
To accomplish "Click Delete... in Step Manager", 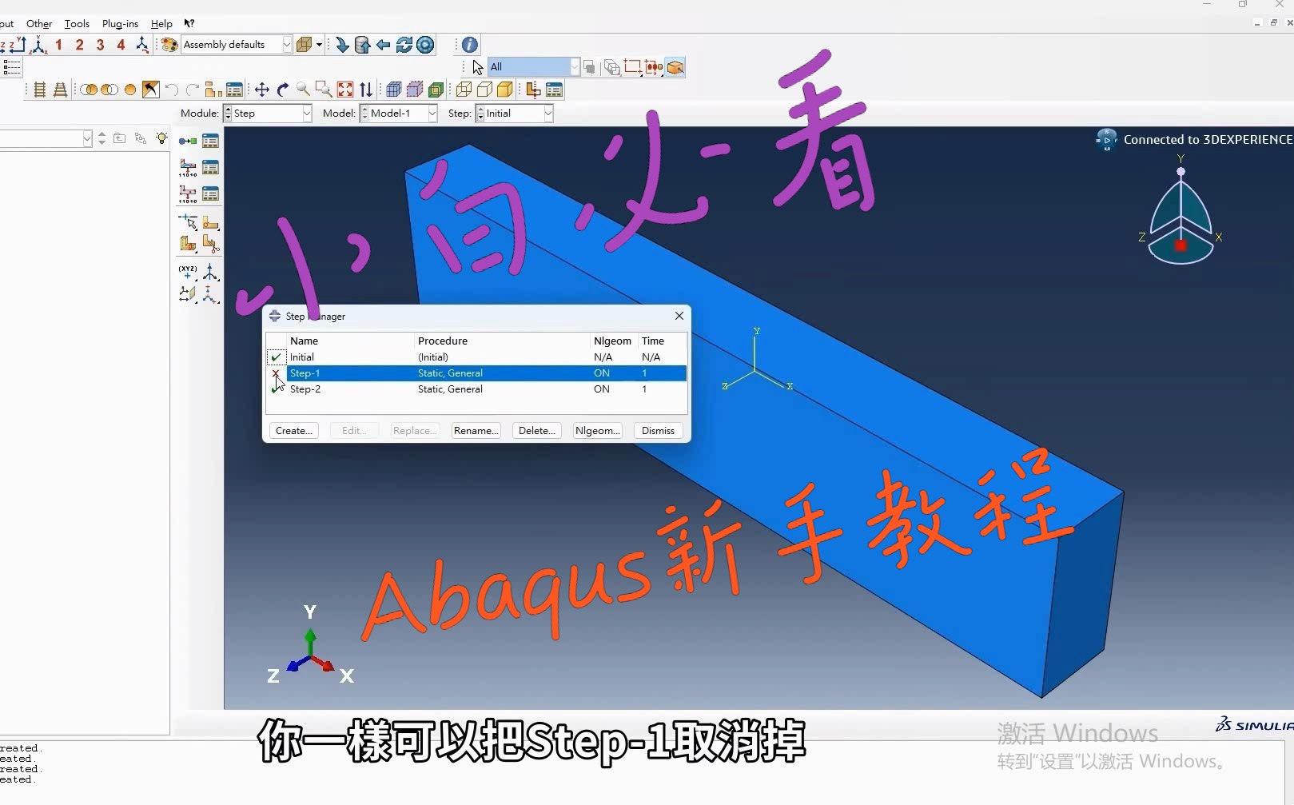I will pos(537,431).
